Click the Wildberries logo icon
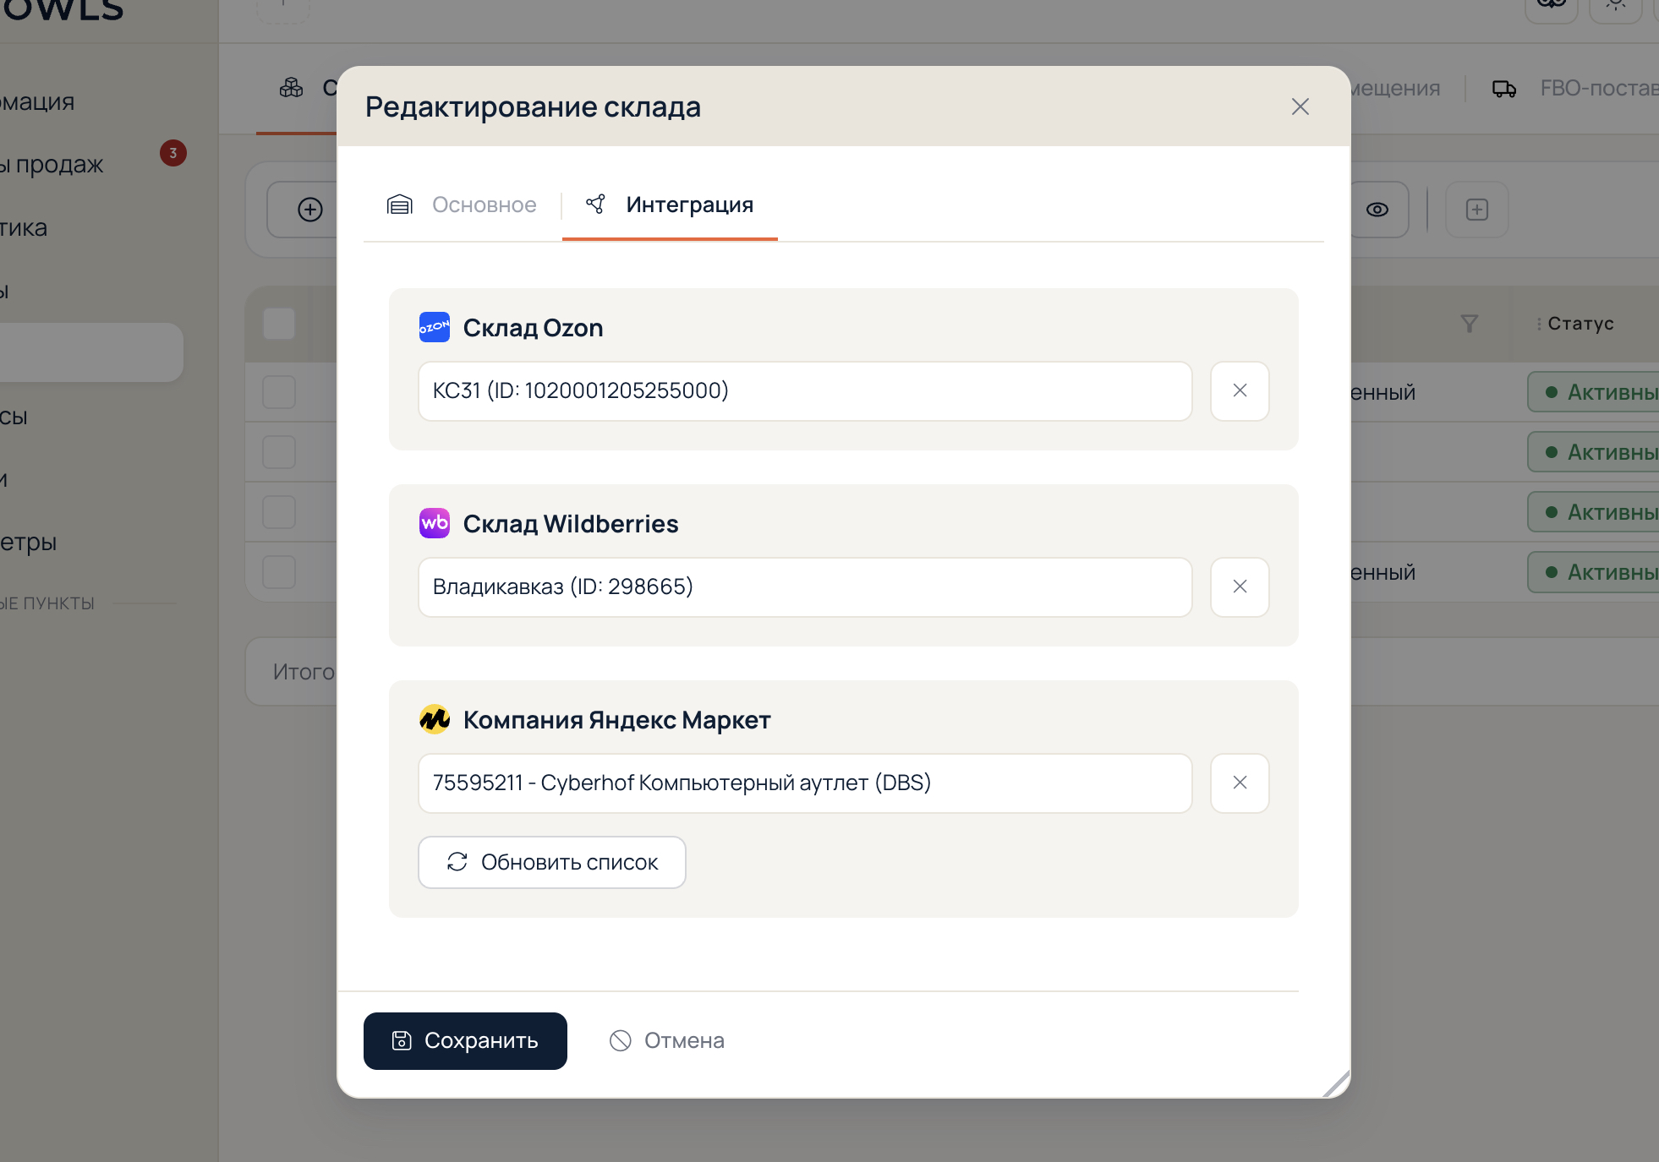 [435, 523]
